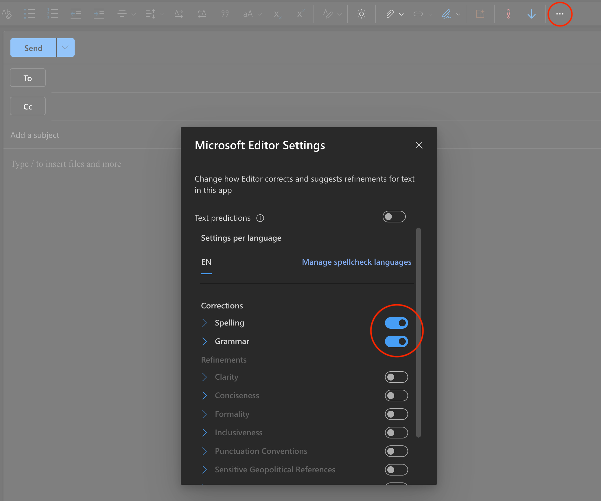Insert a block quote
601x501 pixels.
225,14
